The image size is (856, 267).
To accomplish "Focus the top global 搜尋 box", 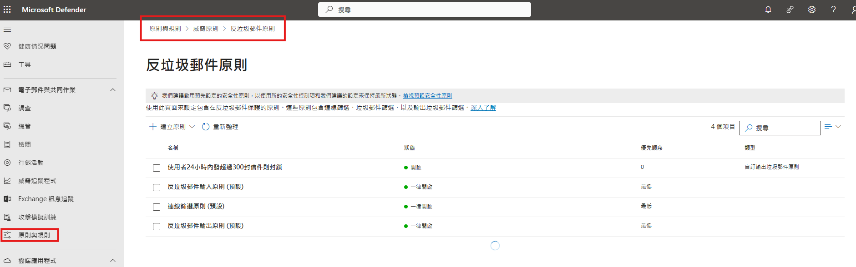I will coord(425,10).
